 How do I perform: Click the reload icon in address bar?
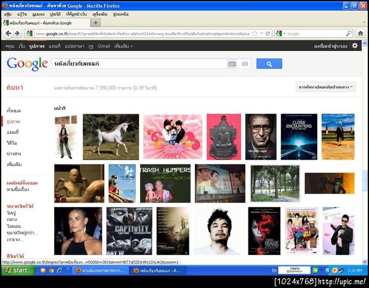(268, 34)
